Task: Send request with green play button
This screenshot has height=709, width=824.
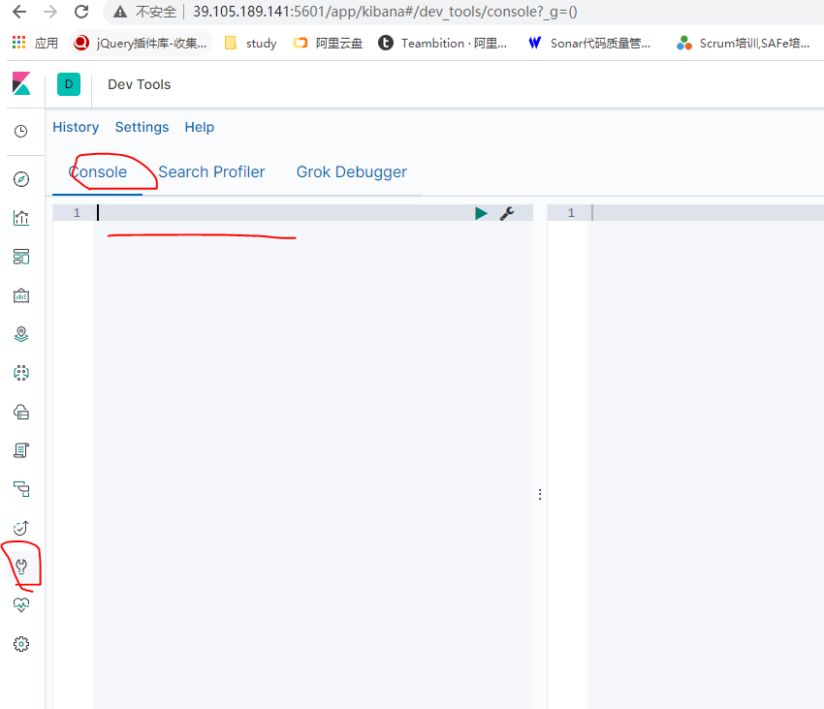Action: [481, 213]
